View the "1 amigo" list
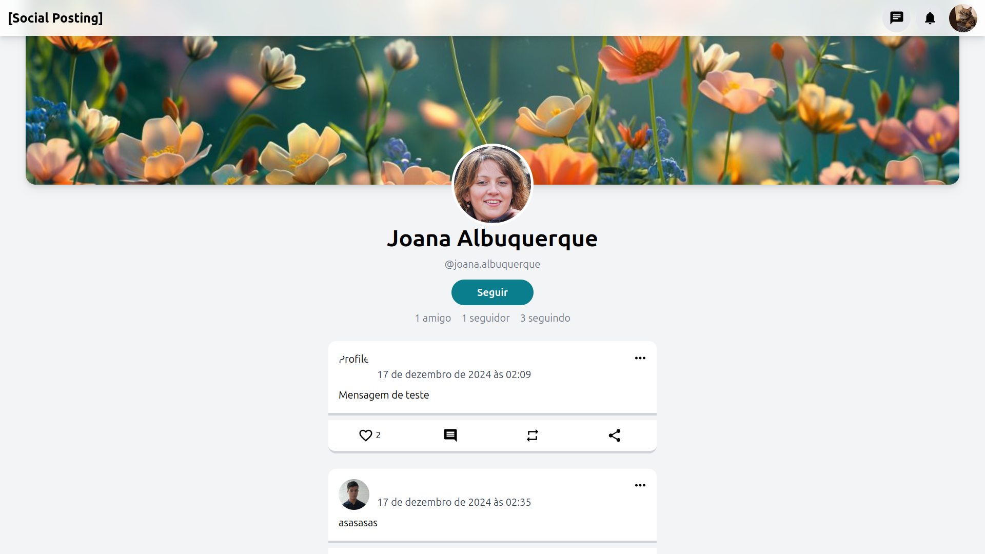985x554 pixels. 432,318
